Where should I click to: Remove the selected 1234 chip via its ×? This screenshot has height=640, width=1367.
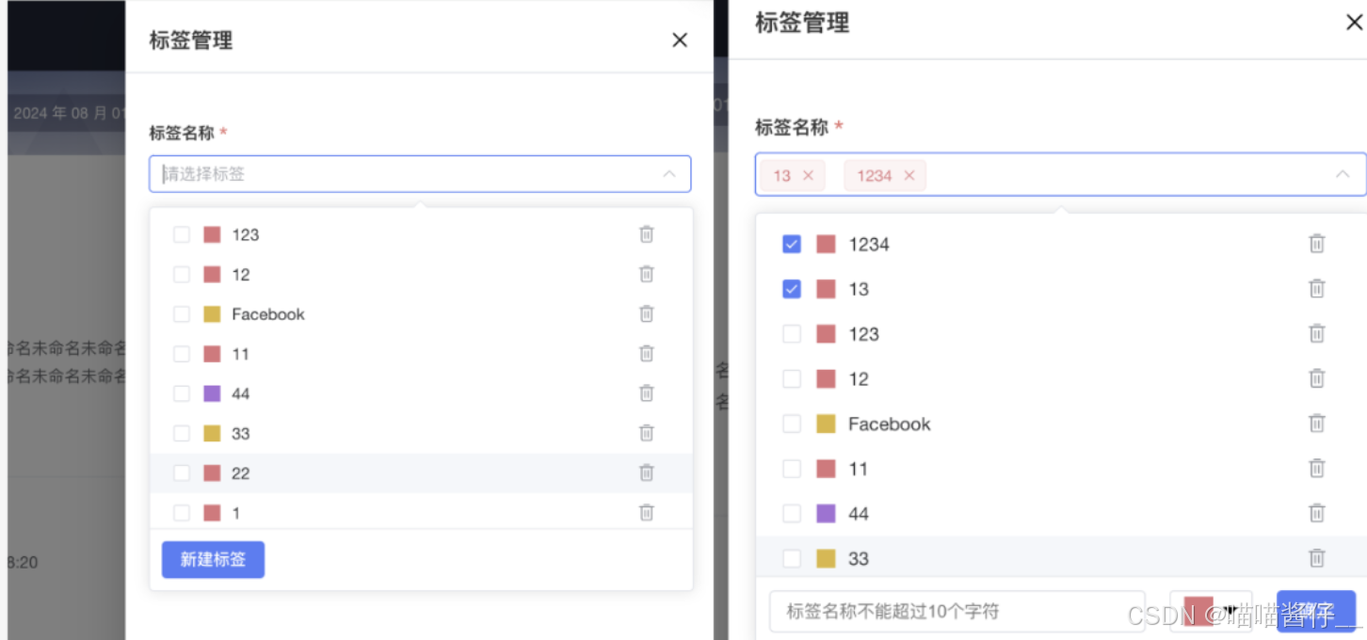click(909, 175)
